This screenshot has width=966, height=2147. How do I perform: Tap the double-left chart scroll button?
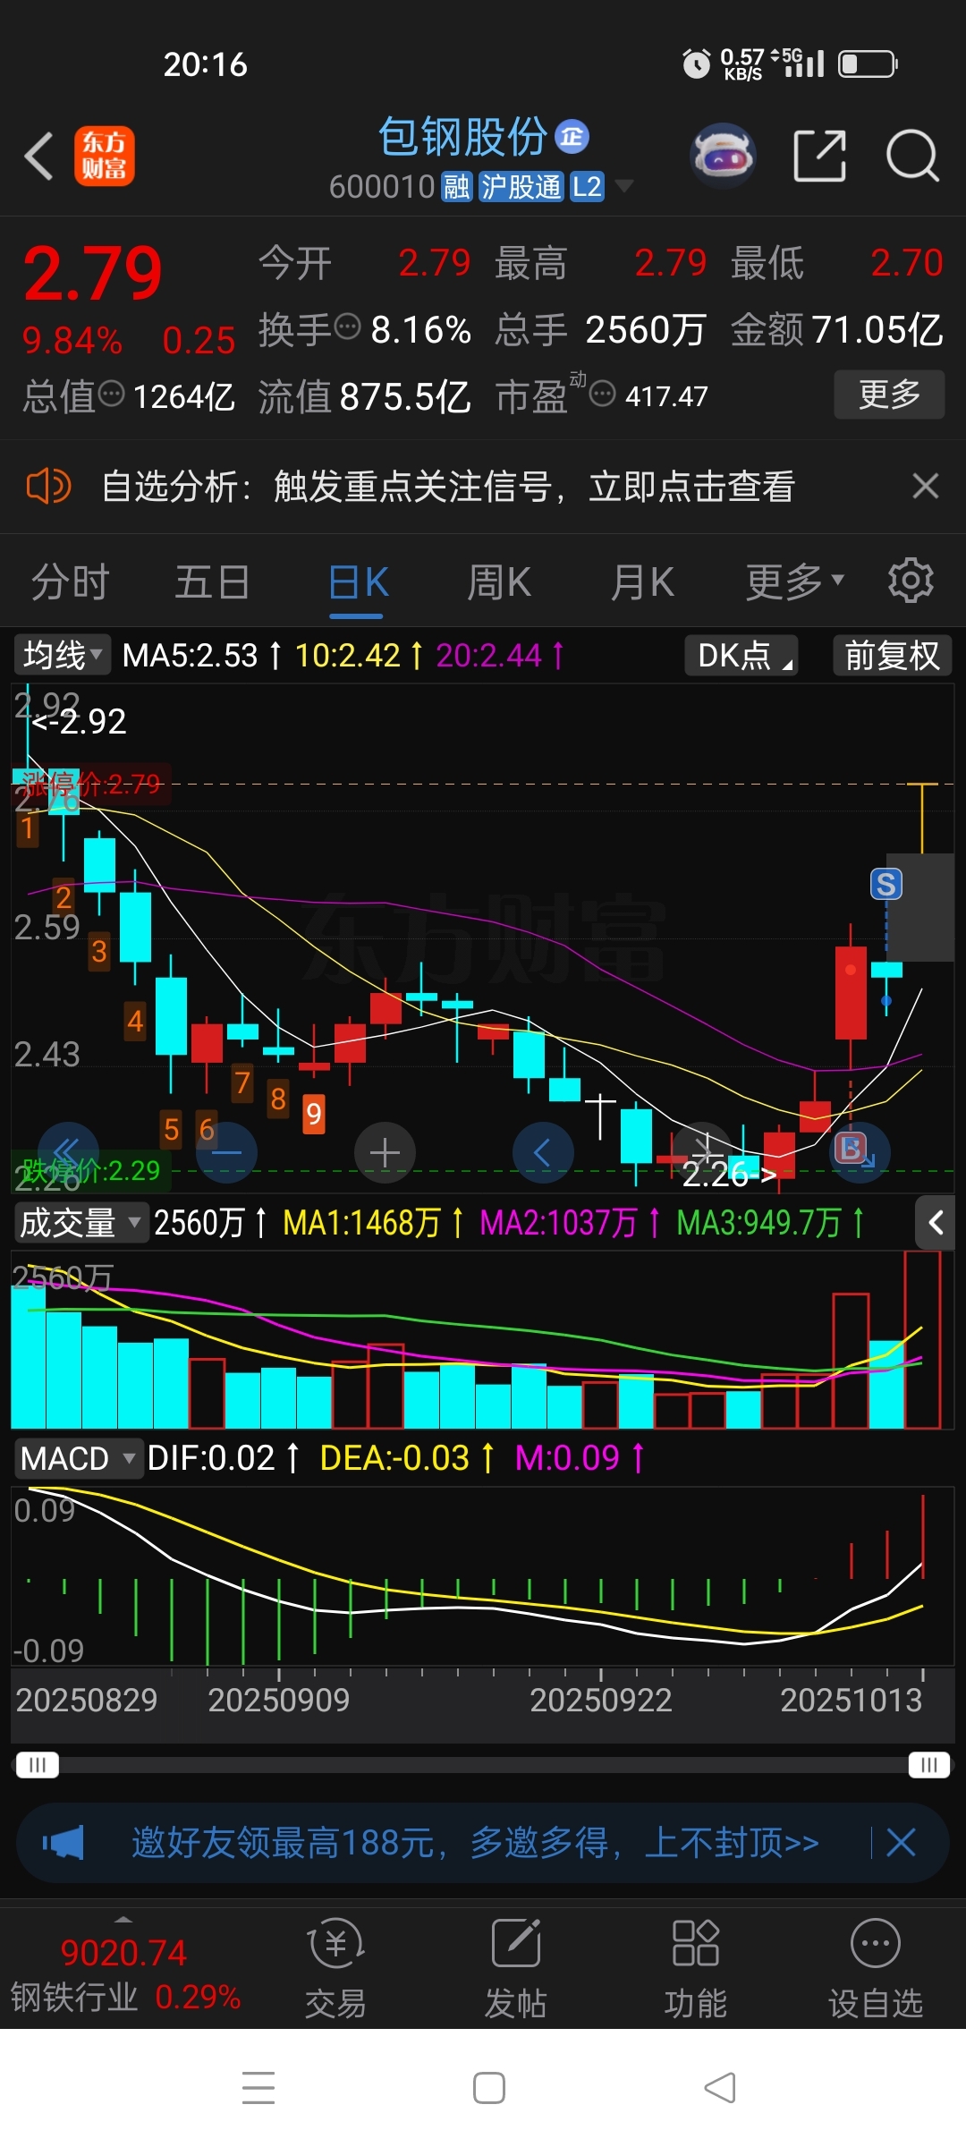pos(69,1152)
